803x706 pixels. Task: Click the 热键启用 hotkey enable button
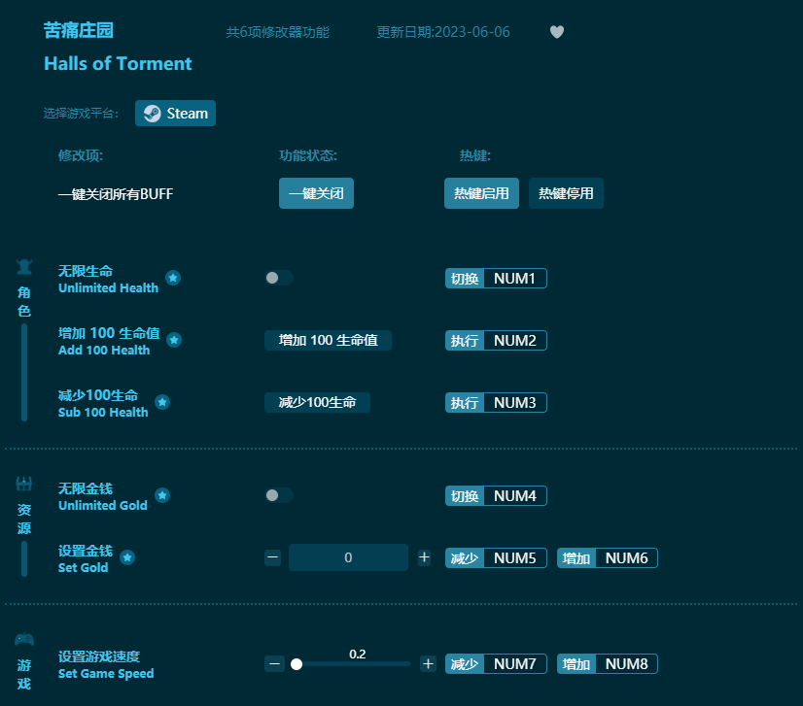point(481,193)
